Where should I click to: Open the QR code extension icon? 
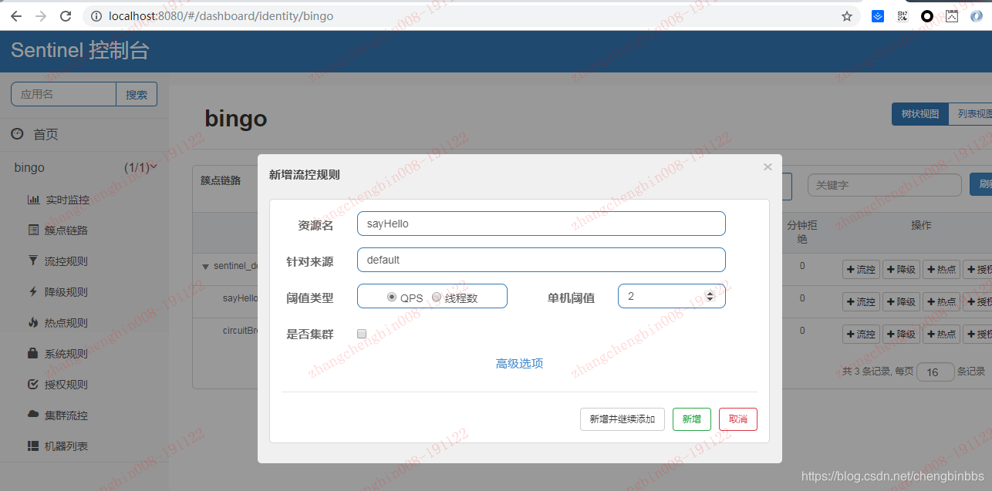point(903,16)
